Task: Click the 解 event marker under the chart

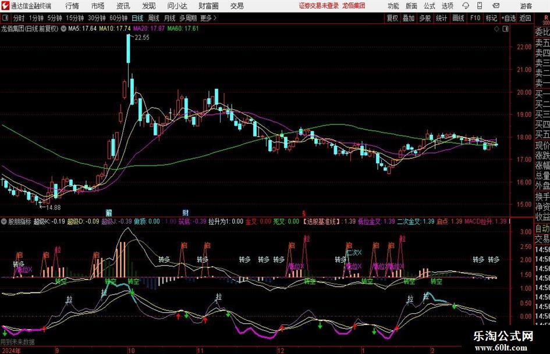Action: pos(109,212)
